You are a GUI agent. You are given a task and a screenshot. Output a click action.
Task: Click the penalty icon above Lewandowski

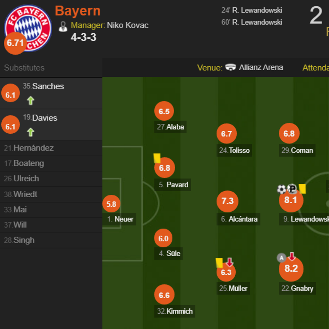tap(292, 189)
